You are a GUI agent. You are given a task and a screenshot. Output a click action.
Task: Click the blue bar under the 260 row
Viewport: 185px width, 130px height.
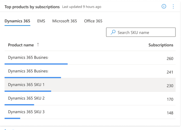[x=36, y=64]
